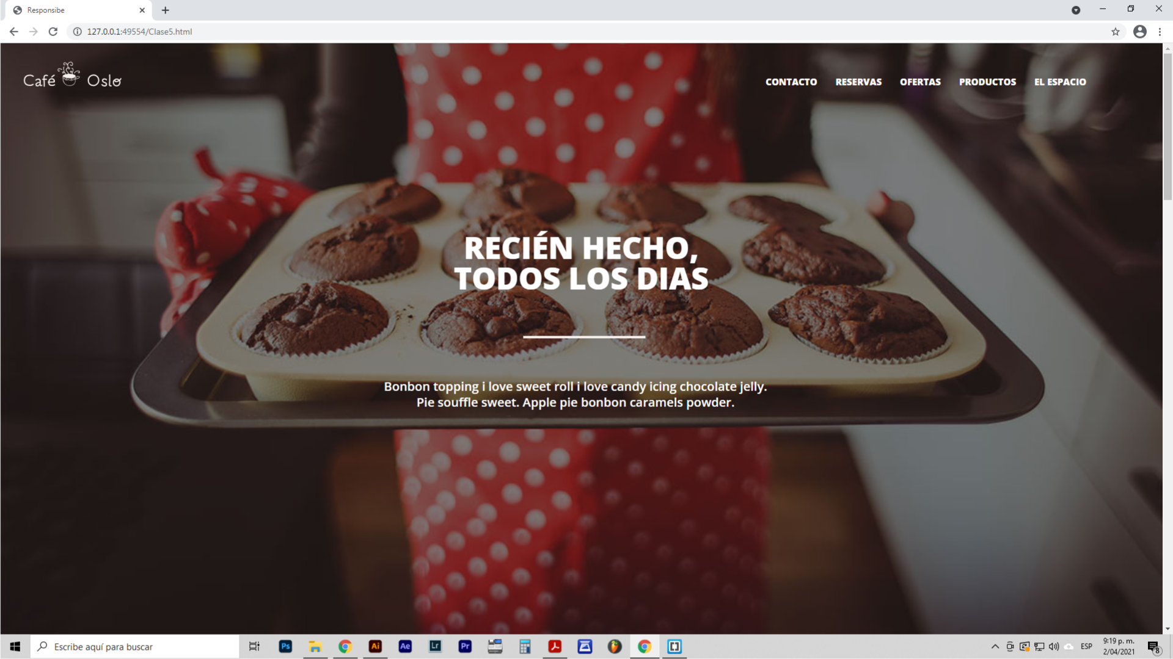
Task: Click the forward navigation arrow
Action: 34,32
